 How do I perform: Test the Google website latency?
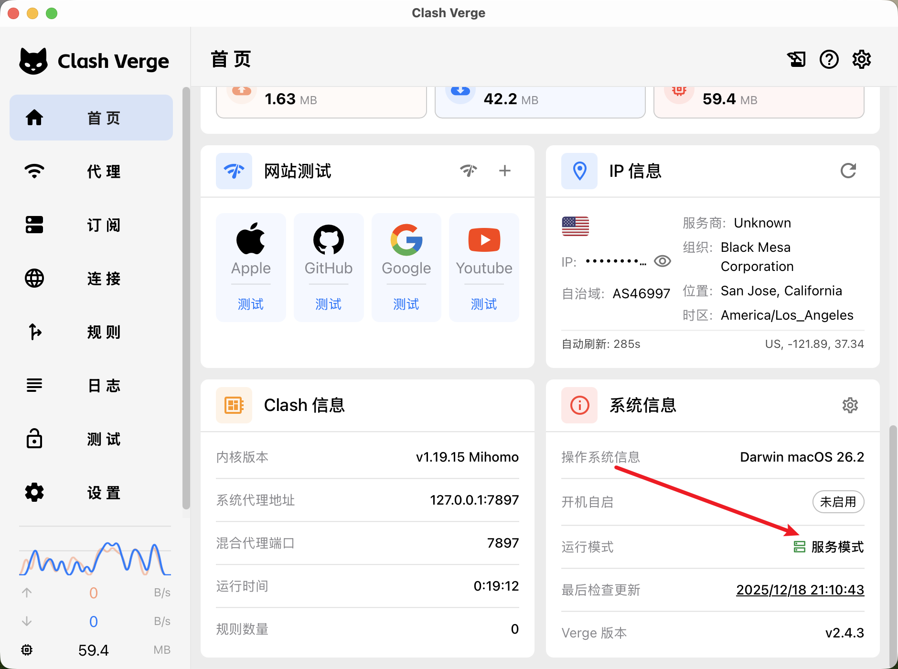(x=406, y=304)
